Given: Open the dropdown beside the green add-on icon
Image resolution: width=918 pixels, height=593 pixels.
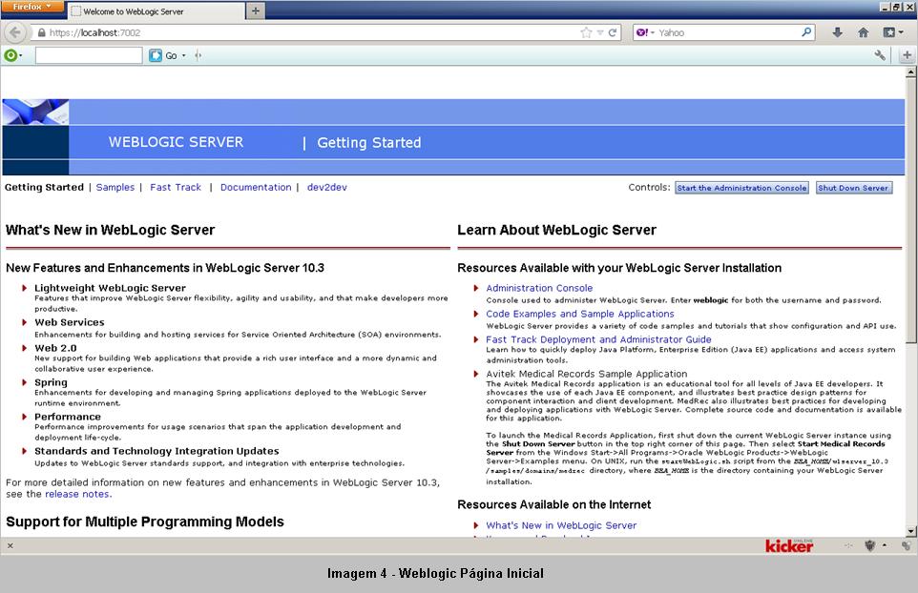Looking at the screenshot, I should pos(21,55).
